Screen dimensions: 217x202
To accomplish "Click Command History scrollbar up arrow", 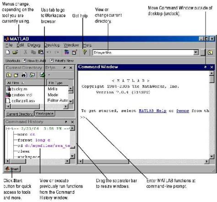I will [72, 128].
